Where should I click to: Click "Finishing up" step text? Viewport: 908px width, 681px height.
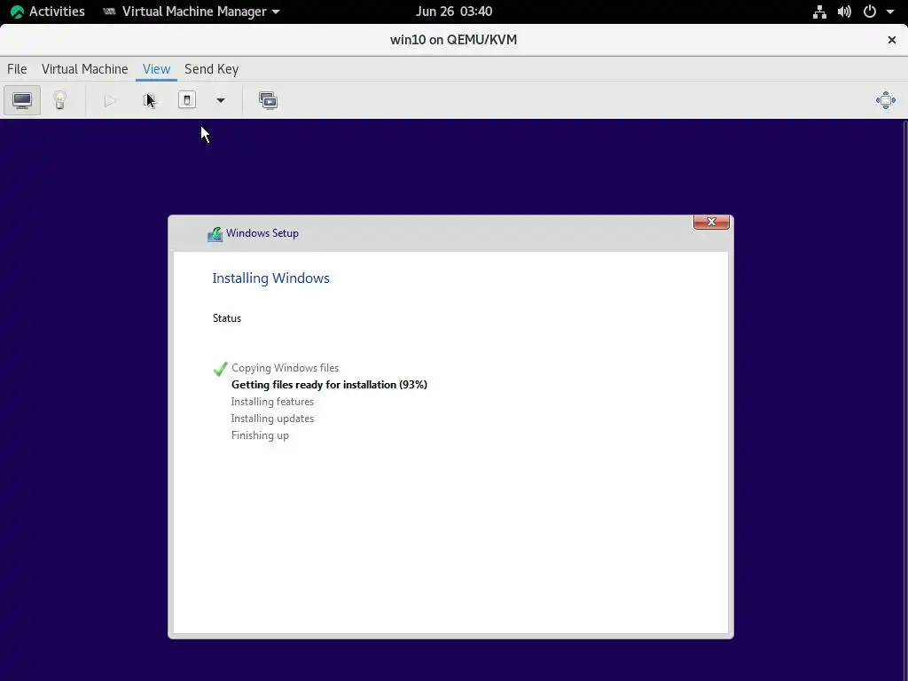pos(260,435)
